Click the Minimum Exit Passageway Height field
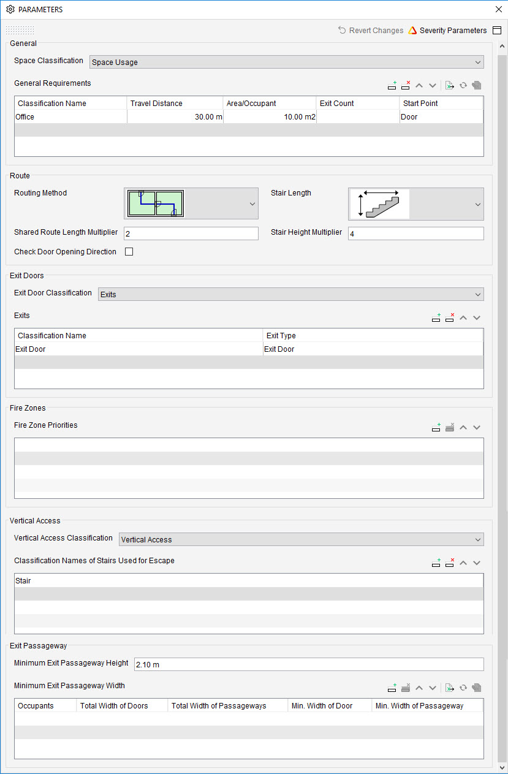The height and width of the screenshot is (774, 508). point(309,664)
